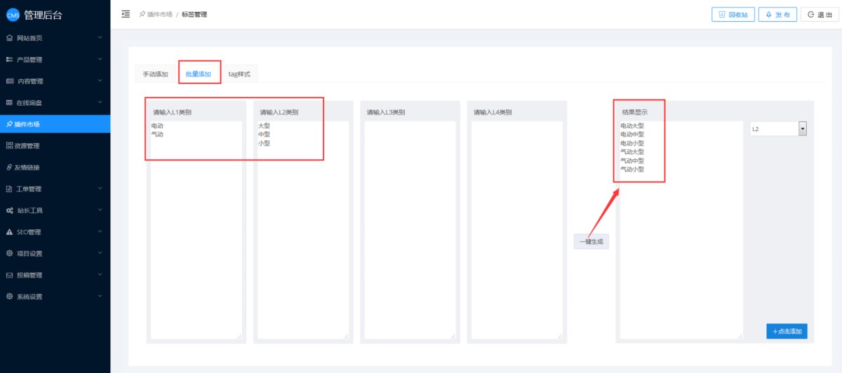Click the 系统设置 gear icon
842x373 pixels.
pos(9,297)
